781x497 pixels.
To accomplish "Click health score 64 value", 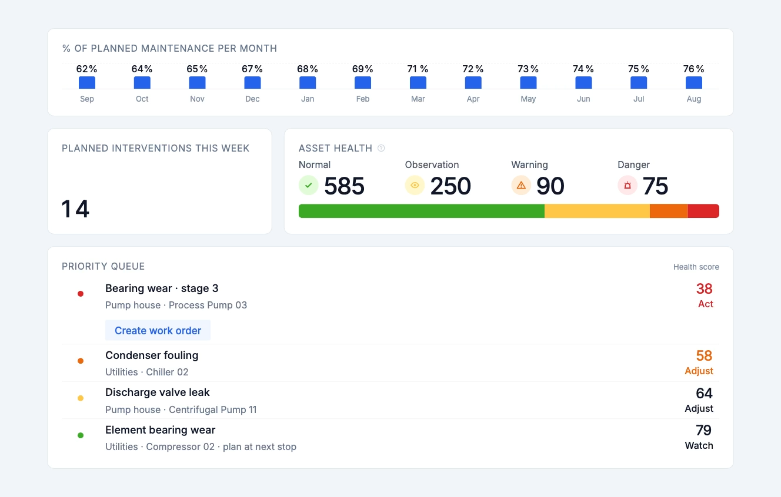I will click(704, 393).
